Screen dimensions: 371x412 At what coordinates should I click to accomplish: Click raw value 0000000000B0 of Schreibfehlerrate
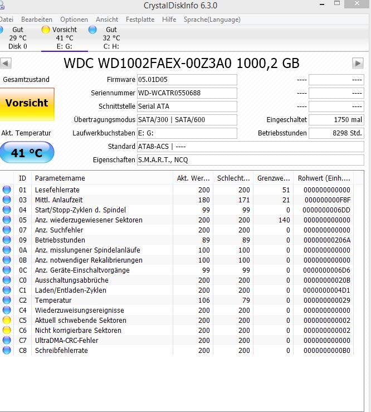coord(327,350)
